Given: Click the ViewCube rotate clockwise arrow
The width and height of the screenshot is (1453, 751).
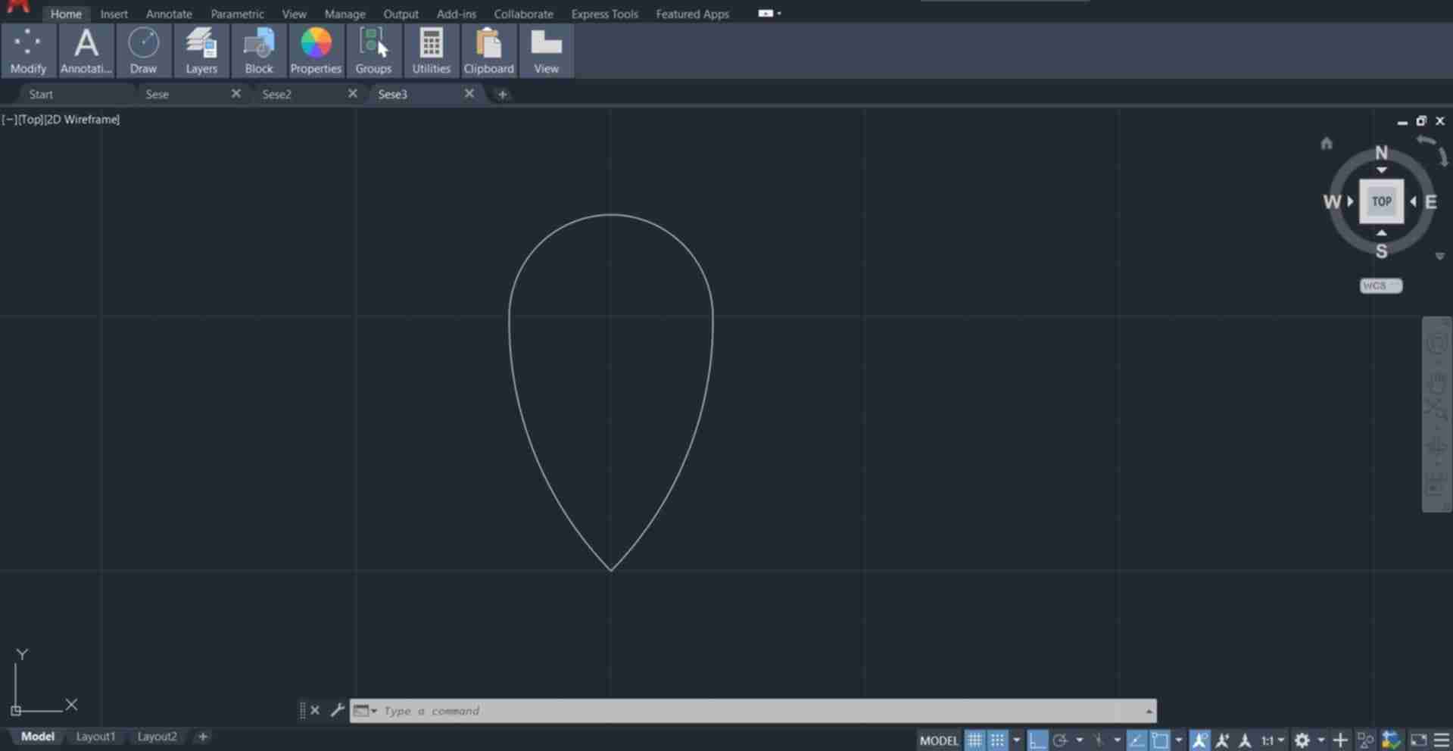Looking at the screenshot, I should (1443, 157).
